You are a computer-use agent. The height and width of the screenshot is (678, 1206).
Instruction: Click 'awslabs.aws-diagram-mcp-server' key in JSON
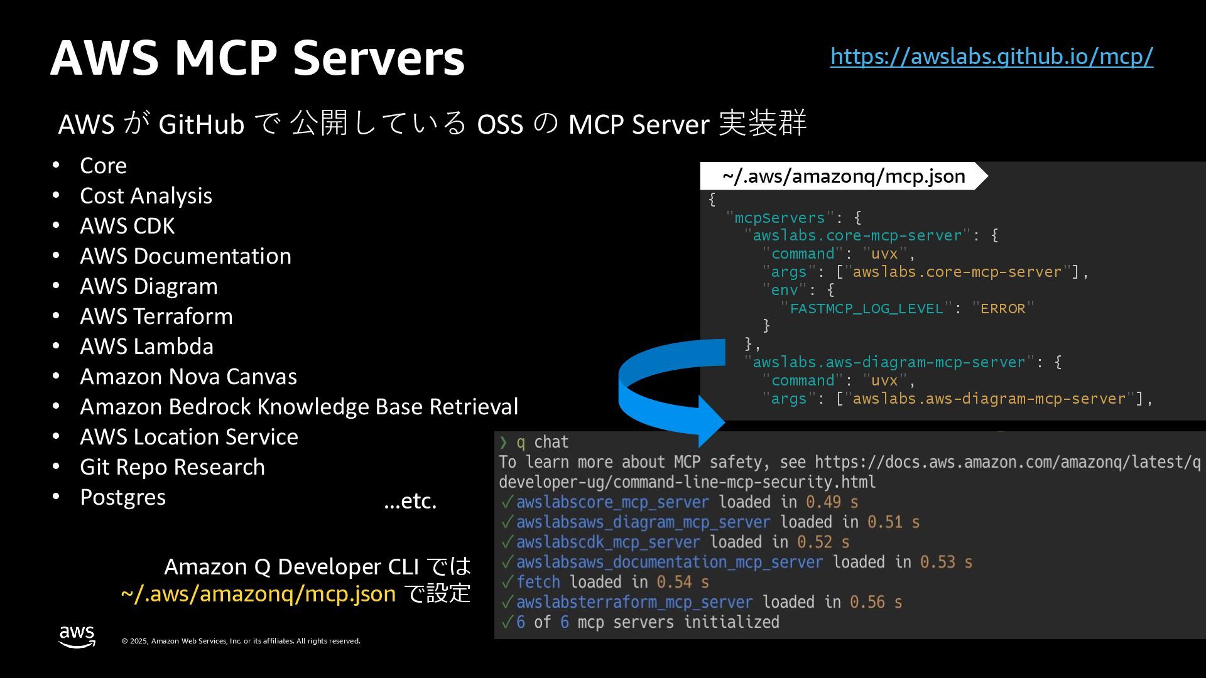pyautogui.click(x=888, y=363)
